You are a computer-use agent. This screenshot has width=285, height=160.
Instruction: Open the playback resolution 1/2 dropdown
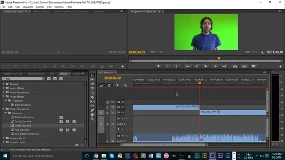[x=251, y=52]
